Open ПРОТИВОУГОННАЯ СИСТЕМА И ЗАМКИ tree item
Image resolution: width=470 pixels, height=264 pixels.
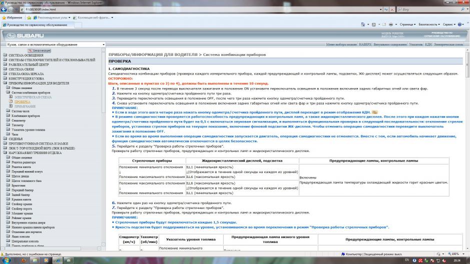tap(38, 143)
